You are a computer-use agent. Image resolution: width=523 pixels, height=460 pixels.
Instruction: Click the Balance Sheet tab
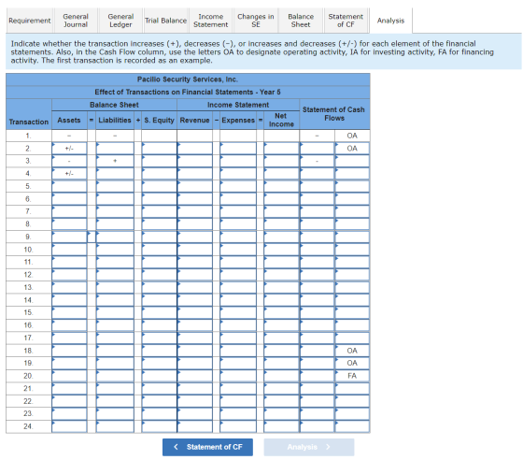[x=301, y=21]
